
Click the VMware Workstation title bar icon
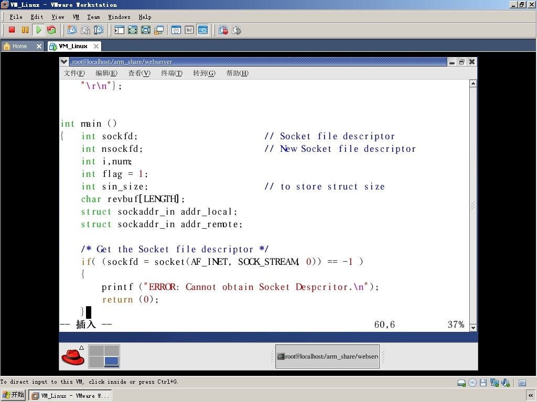coord(5,4)
